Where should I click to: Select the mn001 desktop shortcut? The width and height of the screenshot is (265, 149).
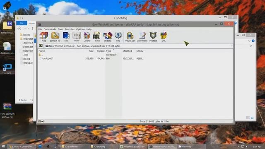7,69
